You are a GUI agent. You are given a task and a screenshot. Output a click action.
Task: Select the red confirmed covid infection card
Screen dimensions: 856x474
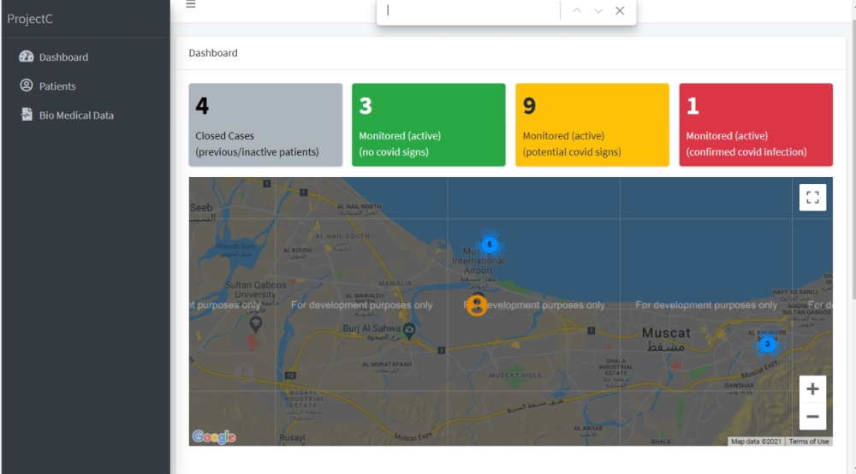756,125
